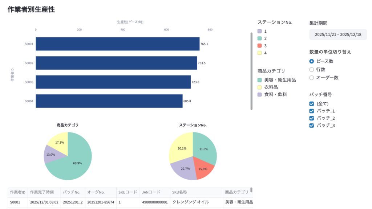Select station 3 red legend swatch
The width and height of the screenshot is (372, 209).
pos(259,46)
